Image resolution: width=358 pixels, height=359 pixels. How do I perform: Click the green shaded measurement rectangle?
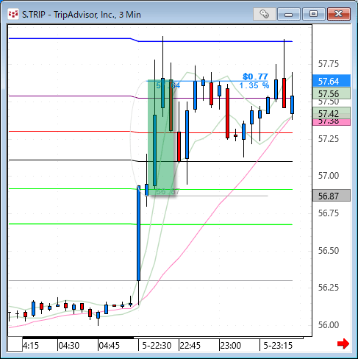coord(161,138)
